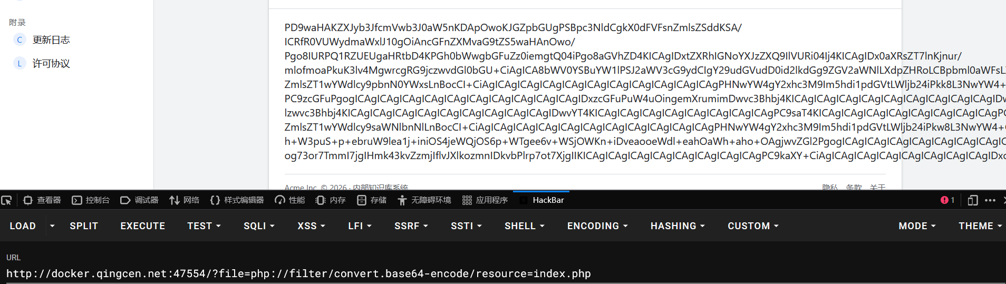Open the SQLI dropdown menu
1006x284 pixels.
coord(259,226)
